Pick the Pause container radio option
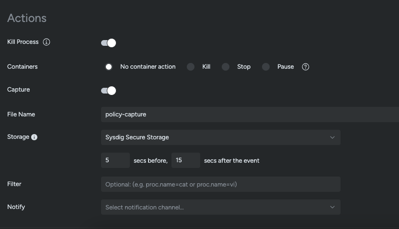The image size is (399, 229). point(266,67)
